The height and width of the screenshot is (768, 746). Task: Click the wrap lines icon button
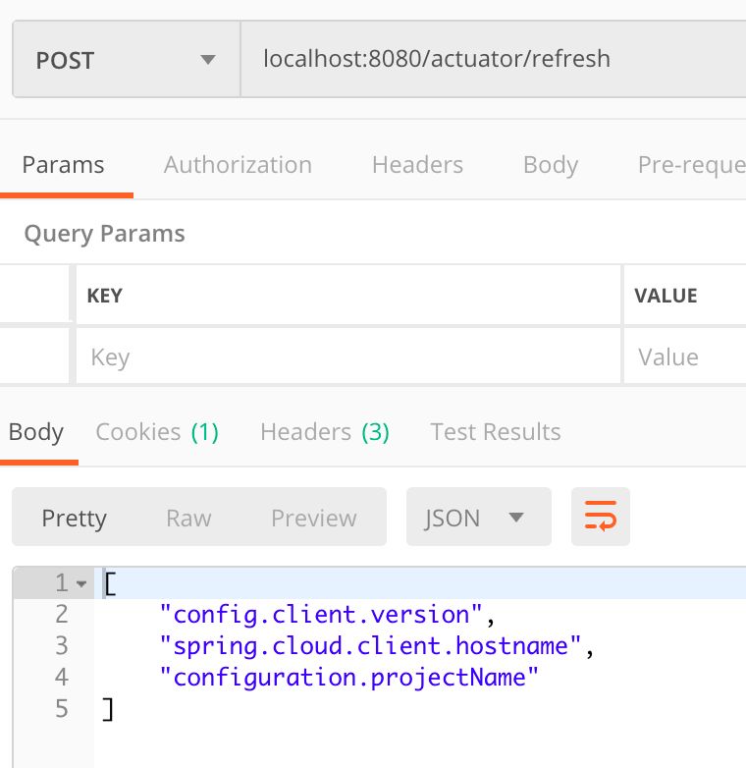point(600,517)
